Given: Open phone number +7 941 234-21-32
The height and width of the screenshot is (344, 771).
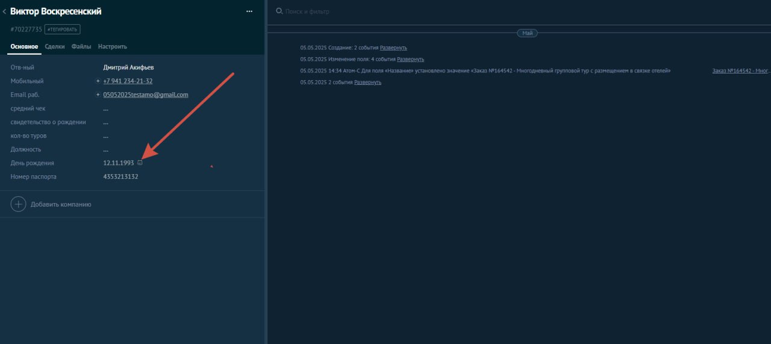Looking at the screenshot, I should pos(128,81).
